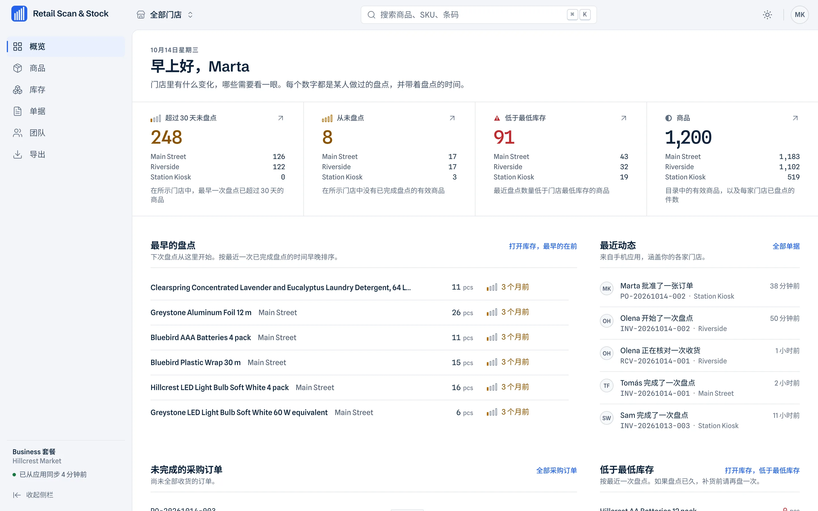Select 概览 in the sidebar
The width and height of the screenshot is (818, 511).
pos(66,46)
